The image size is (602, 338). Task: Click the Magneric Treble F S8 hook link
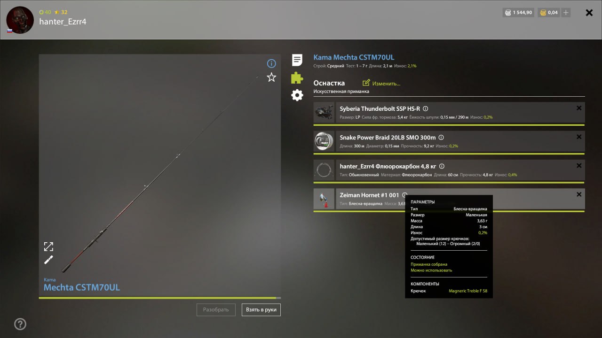467,291
